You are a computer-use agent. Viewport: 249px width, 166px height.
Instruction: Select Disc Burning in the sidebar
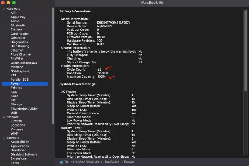[x=20, y=46]
